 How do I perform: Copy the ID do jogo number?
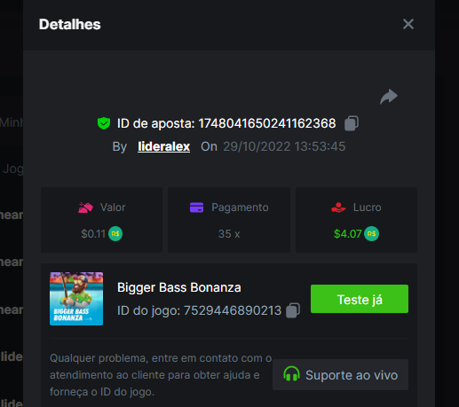click(x=293, y=310)
